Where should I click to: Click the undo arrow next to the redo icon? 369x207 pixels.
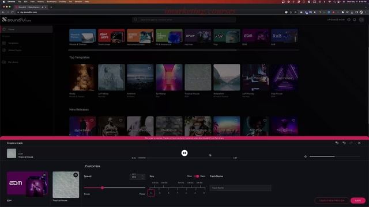pos(344,143)
